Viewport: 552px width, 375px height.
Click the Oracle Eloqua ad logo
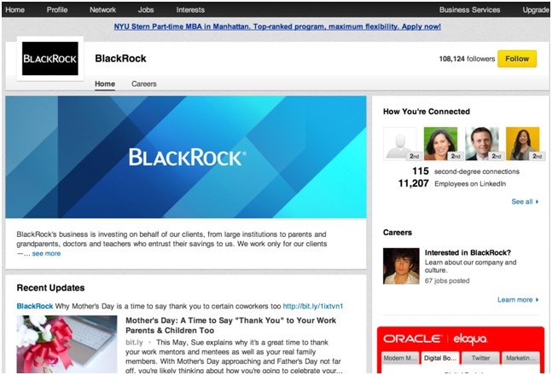point(435,338)
